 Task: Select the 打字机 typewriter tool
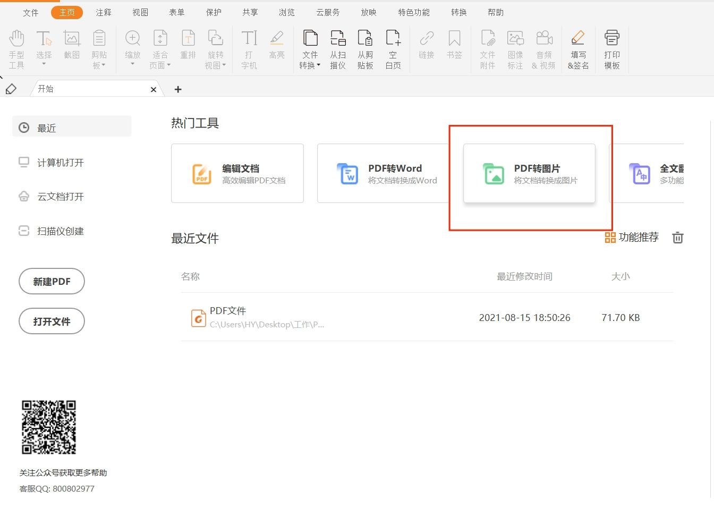tap(249, 48)
